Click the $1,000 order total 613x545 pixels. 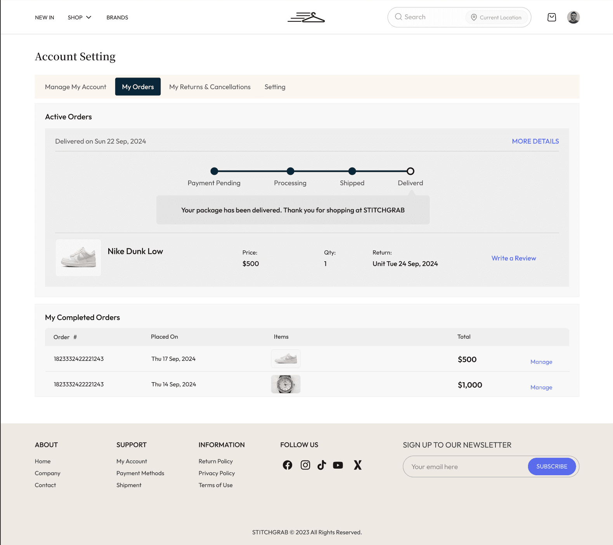pos(470,385)
